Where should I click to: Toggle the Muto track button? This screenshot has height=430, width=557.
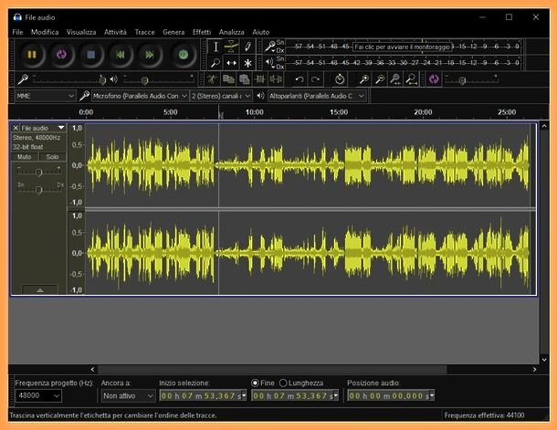(25, 157)
